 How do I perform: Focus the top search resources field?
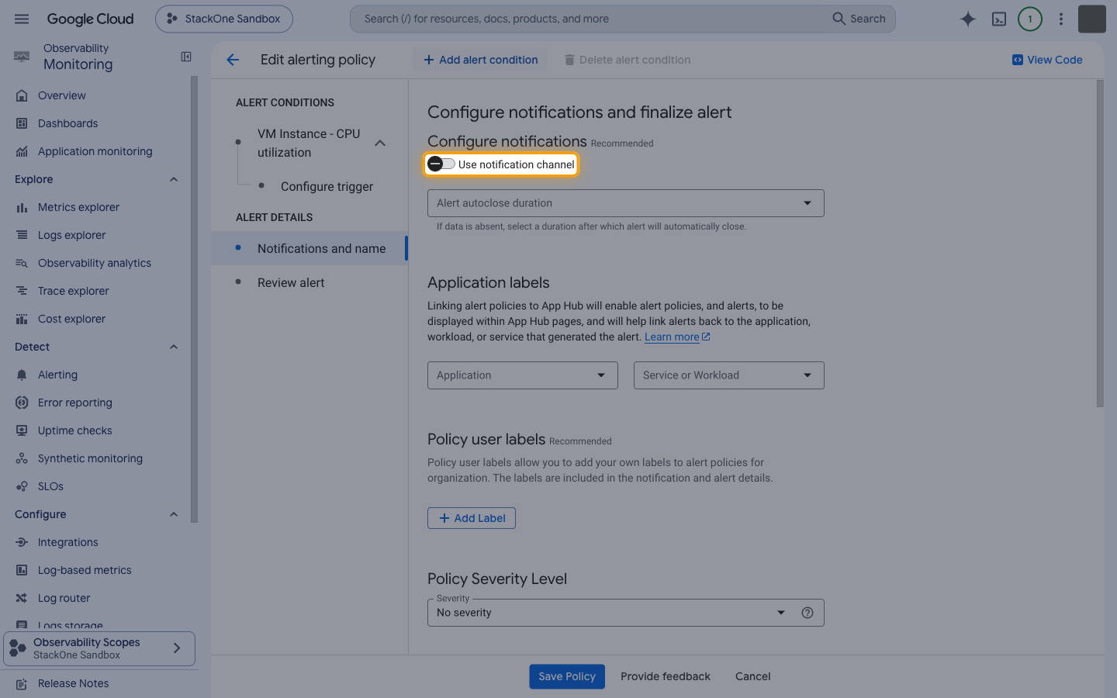[x=590, y=19]
